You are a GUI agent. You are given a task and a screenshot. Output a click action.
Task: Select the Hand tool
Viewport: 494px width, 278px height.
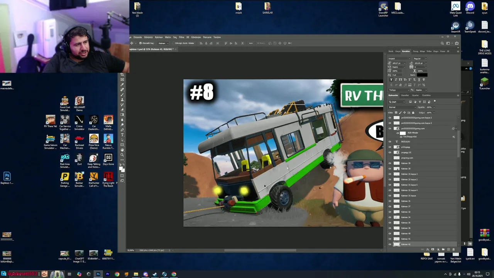click(x=122, y=150)
